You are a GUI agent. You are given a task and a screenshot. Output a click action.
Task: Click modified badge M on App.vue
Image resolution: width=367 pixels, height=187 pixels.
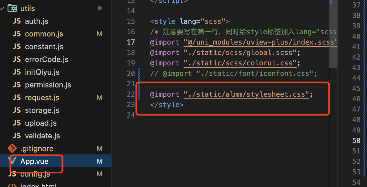[99, 161]
